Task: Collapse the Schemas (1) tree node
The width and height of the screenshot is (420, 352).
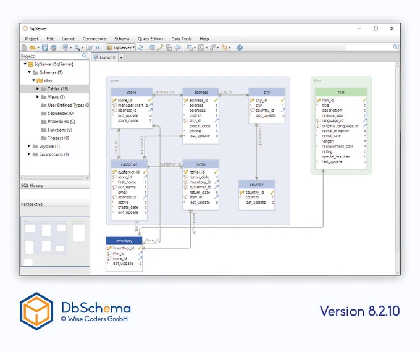Action: 30,72
